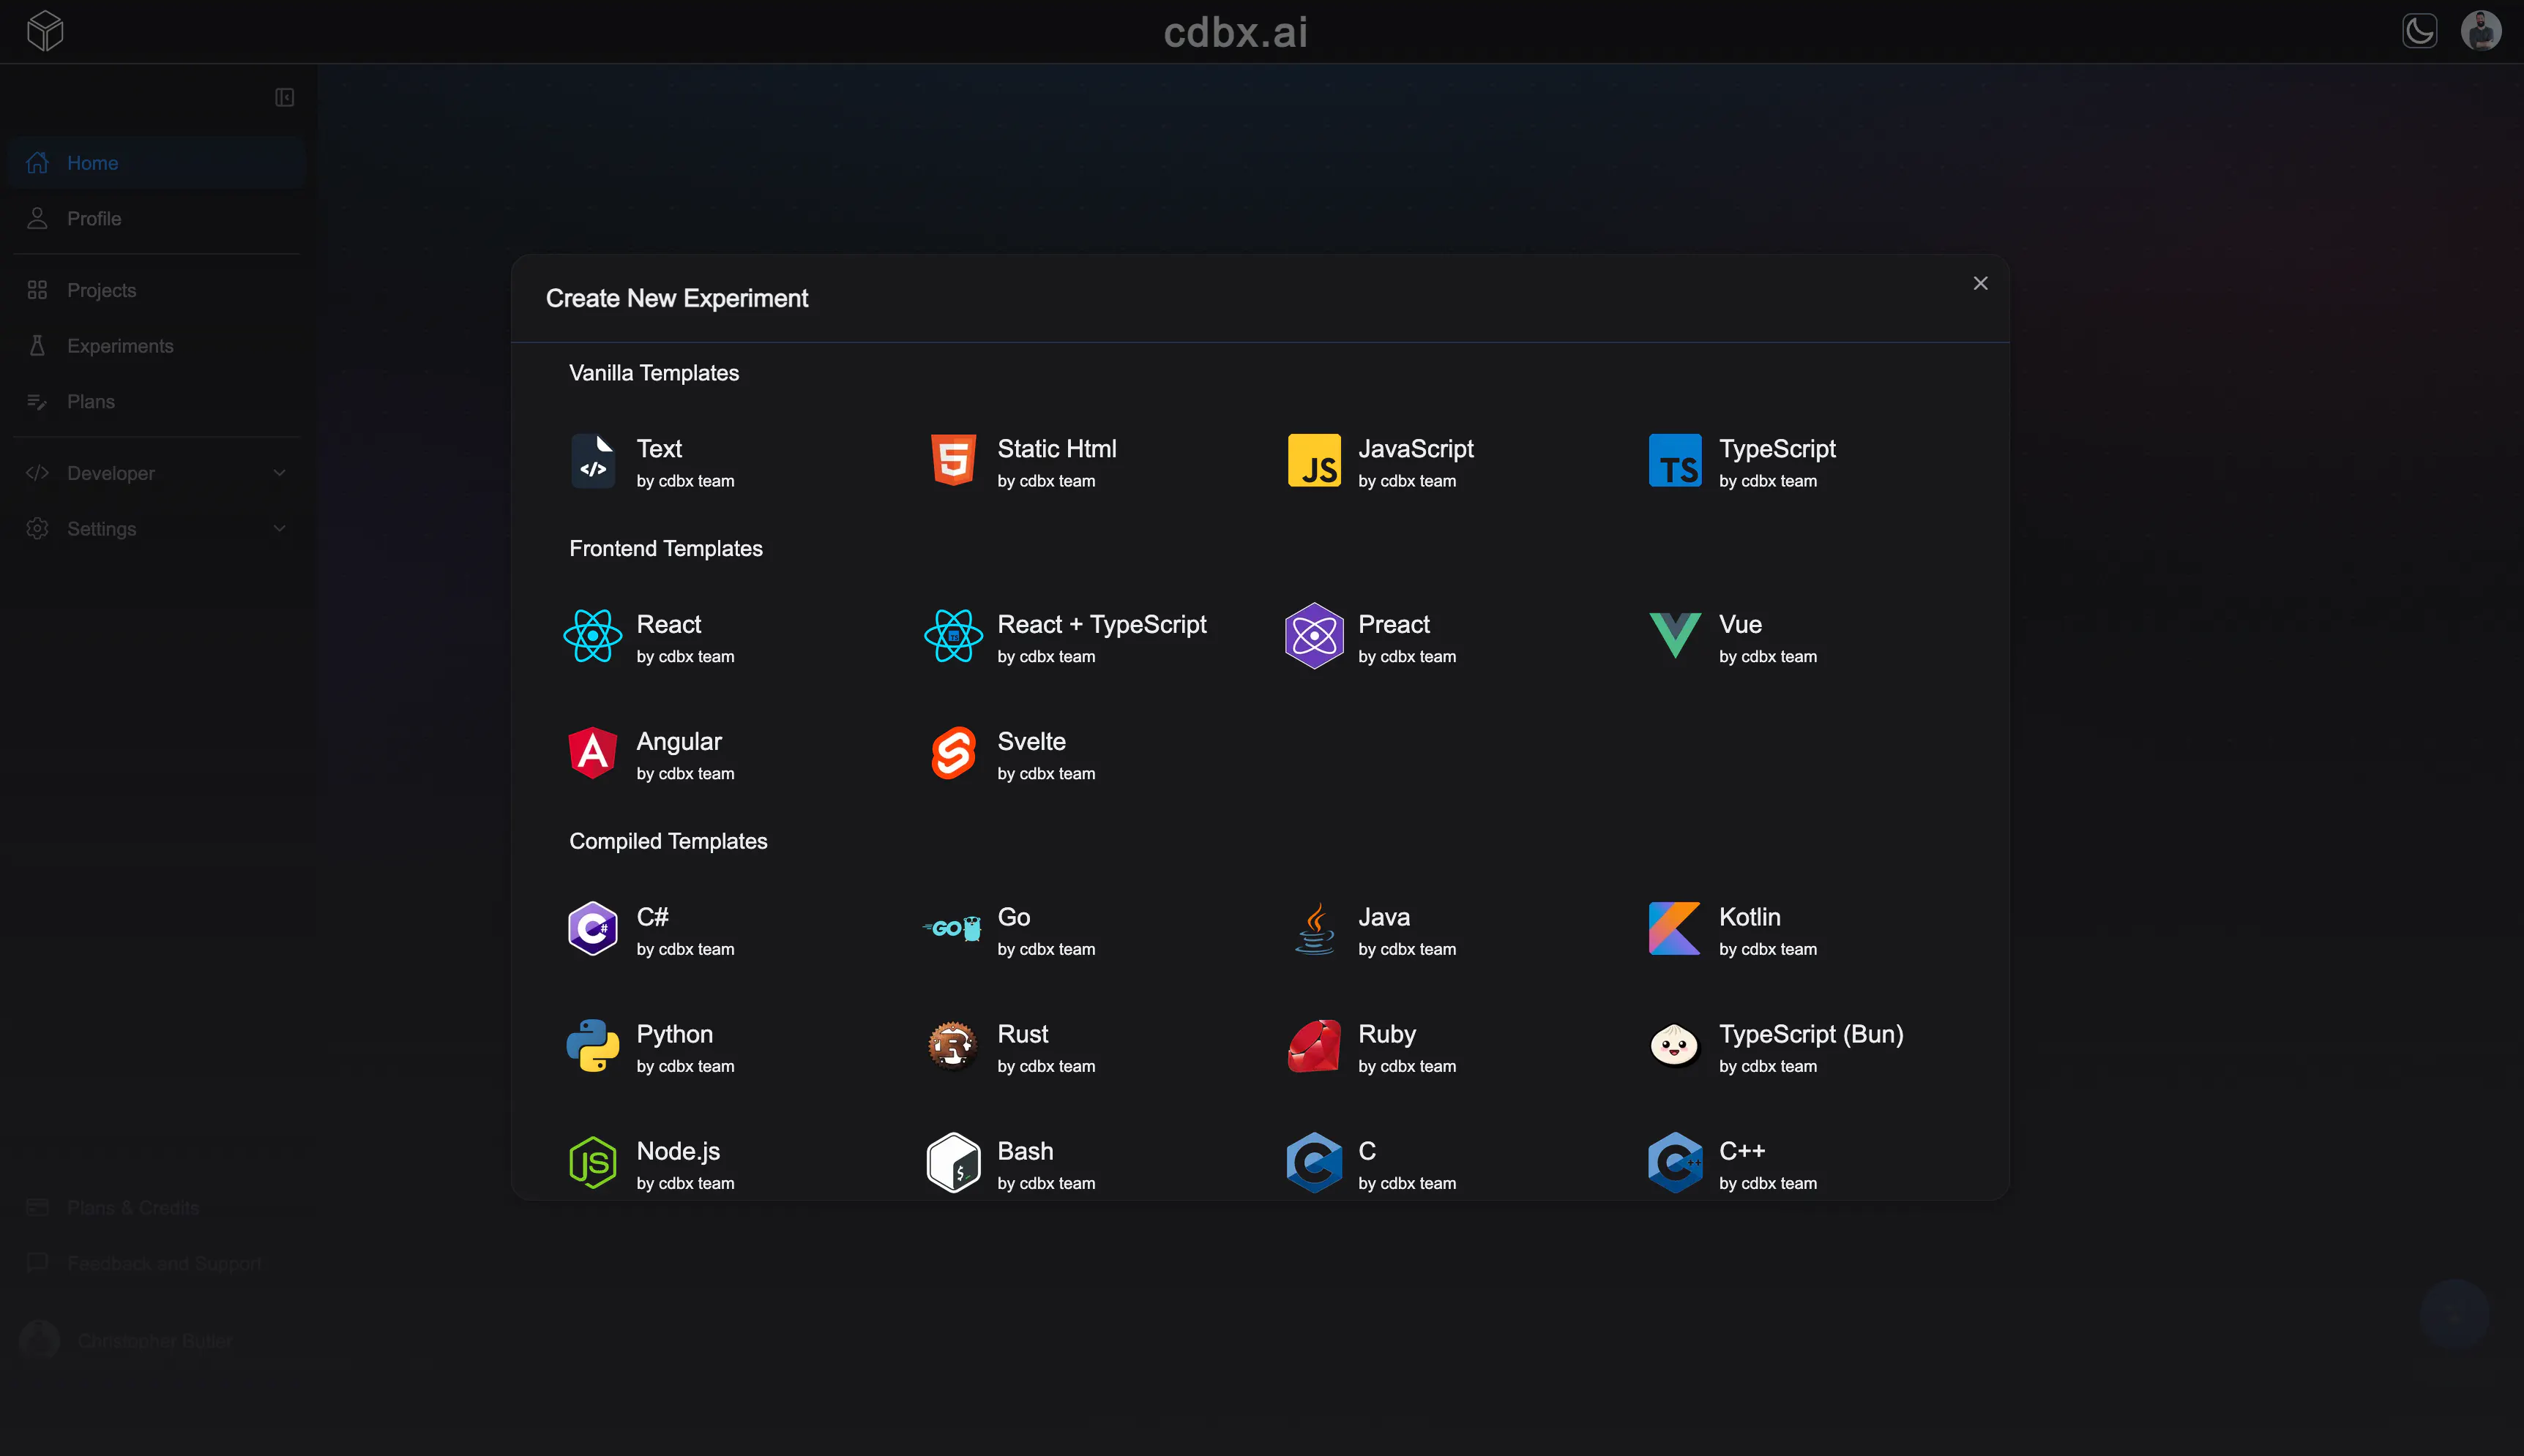This screenshot has height=1456, width=2524.
Task: Select the TypeScript template label
Action: [x=1777, y=449]
